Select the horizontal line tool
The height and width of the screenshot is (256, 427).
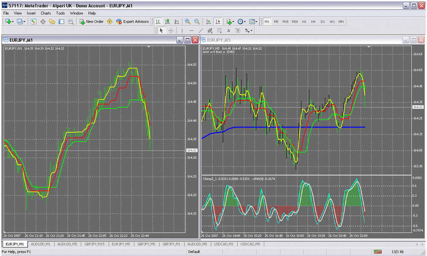(x=191, y=30)
